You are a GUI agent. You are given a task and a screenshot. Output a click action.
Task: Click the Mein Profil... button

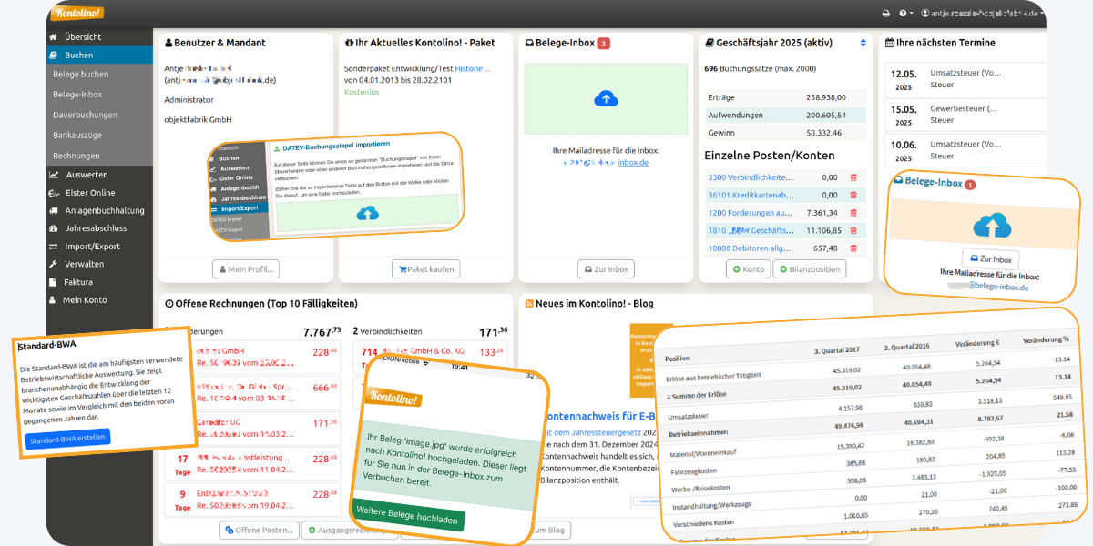246,269
